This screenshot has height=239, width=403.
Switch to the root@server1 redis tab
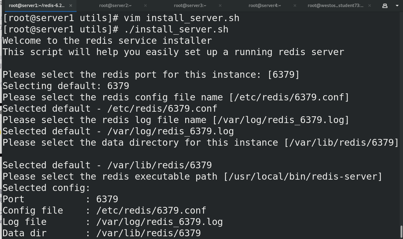pos(37,6)
